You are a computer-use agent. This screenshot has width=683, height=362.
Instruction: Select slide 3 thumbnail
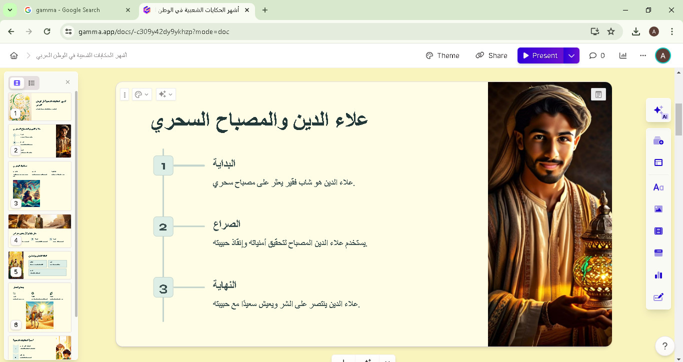(39, 185)
